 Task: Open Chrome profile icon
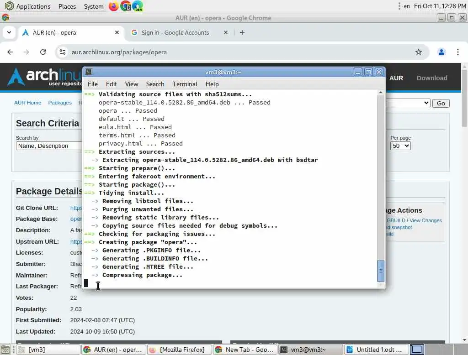441,52
